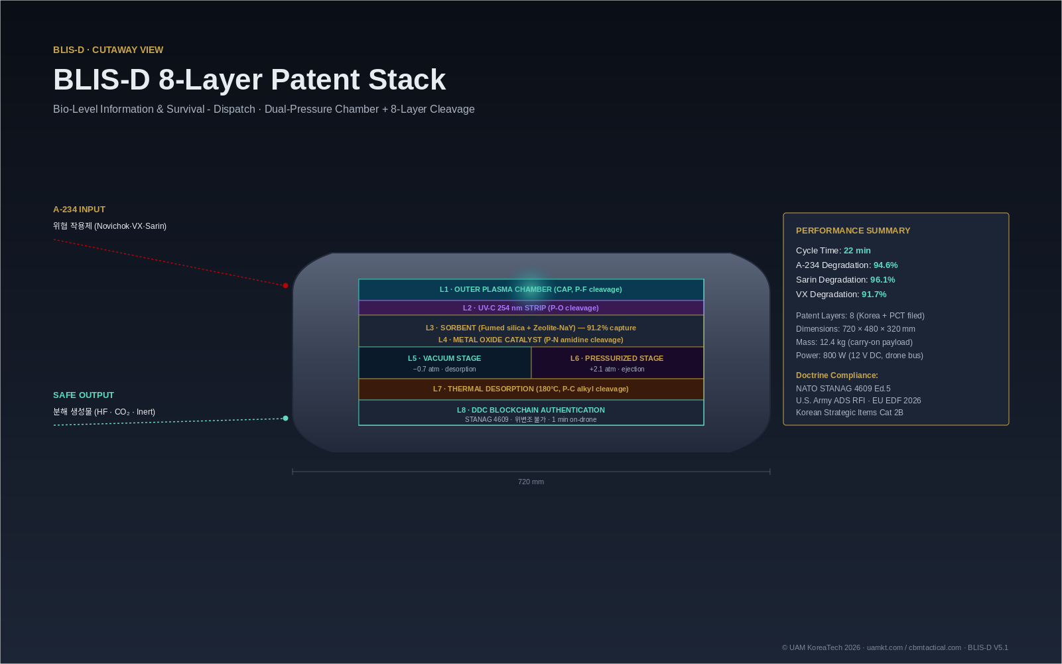Screen dimensions: 1062x664
Task: Click the Performance Summary heading
Action: tap(853, 231)
